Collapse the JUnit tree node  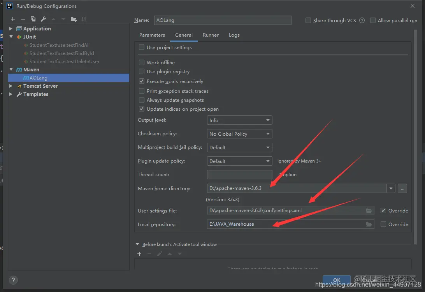coord(11,37)
